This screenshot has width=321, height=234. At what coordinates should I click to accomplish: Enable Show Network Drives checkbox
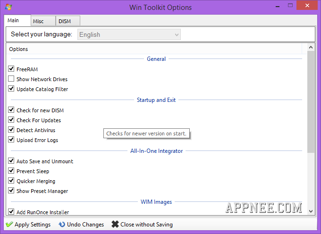(11, 79)
